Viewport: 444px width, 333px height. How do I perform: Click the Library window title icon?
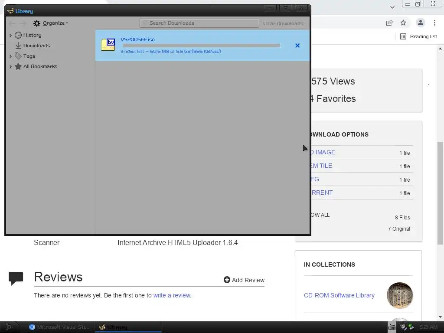(x=10, y=11)
